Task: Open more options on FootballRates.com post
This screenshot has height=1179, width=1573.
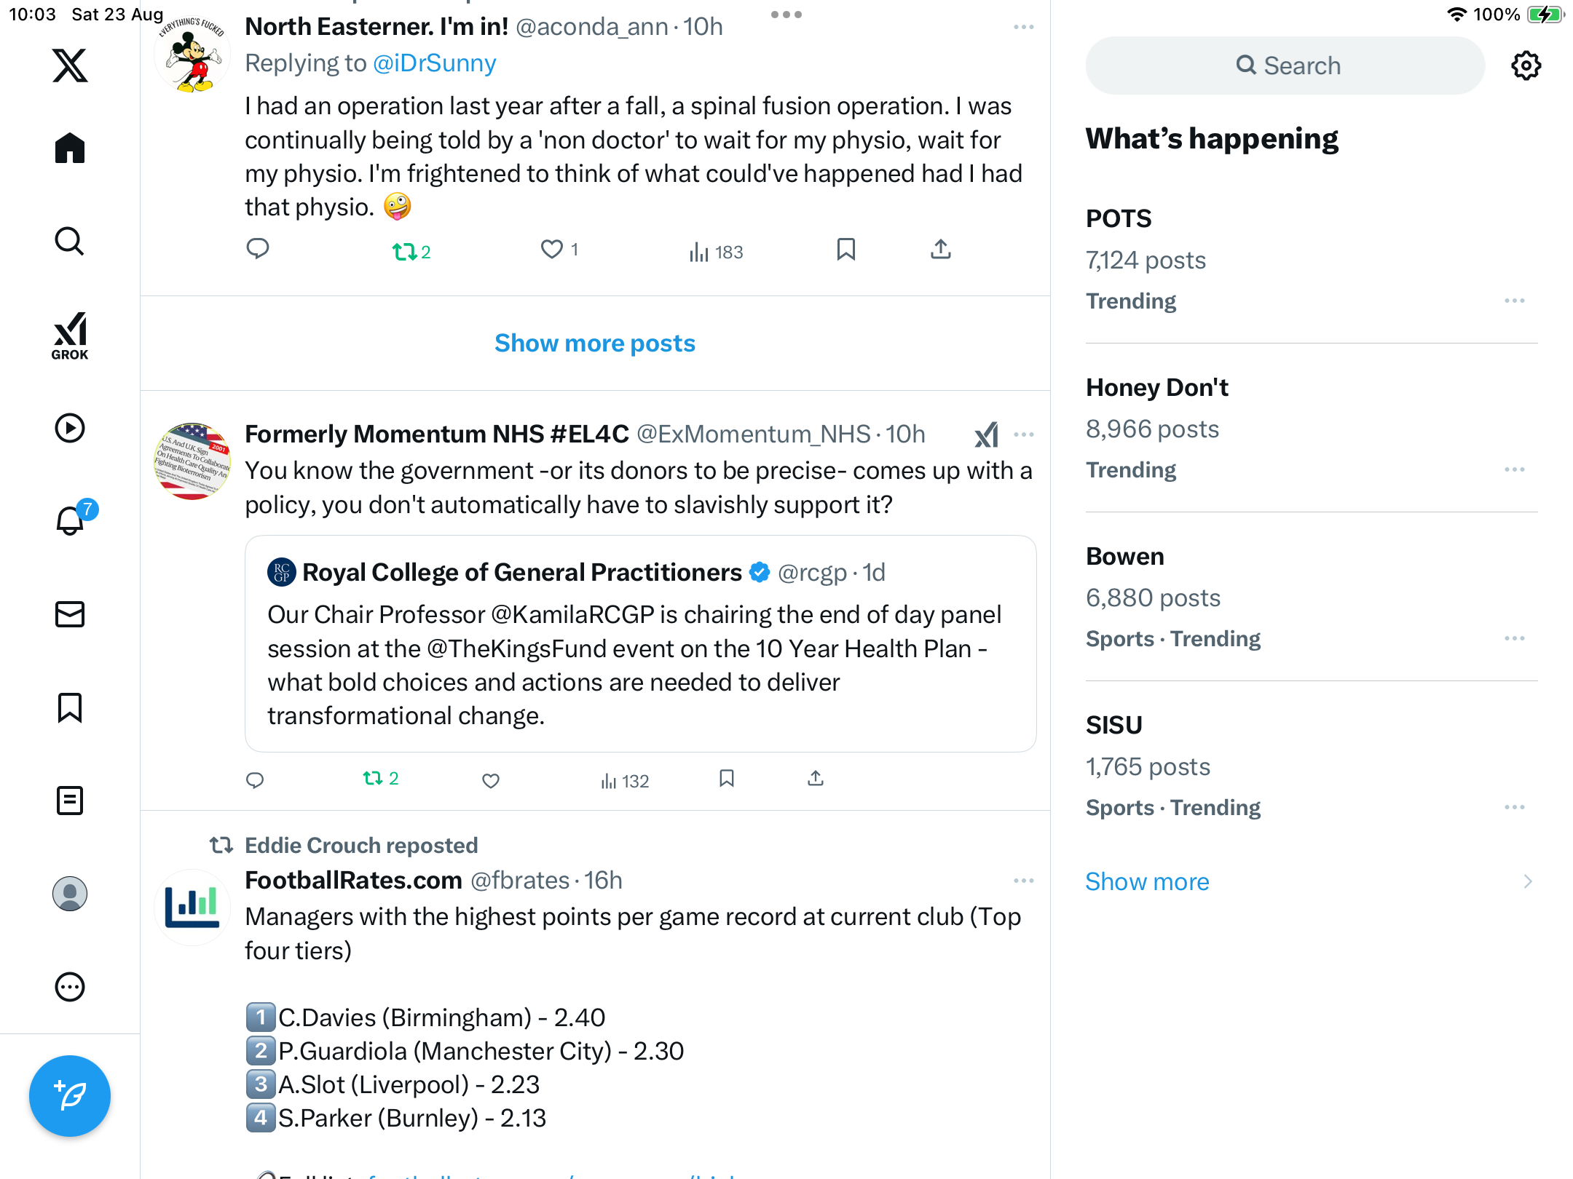Action: tap(1023, 881)
